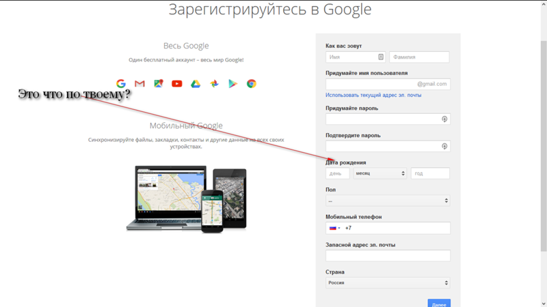The image size is (547, 307).
Task: Click 'Использовать текущий адрес эл. почты' link
Action: point(373,95)
